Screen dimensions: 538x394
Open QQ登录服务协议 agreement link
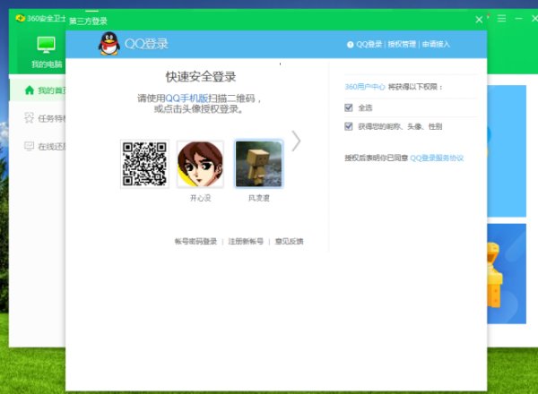(437, 158)
